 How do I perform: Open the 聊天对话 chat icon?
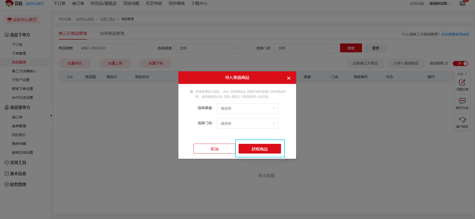pyautogui.click(x=462, y=101)
